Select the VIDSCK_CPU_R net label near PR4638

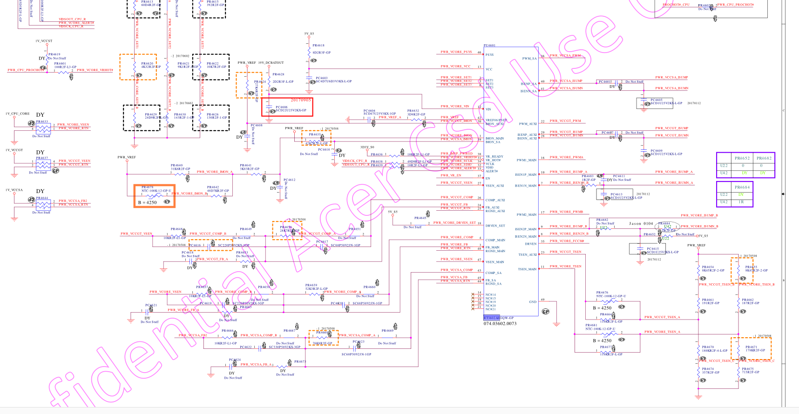click(355, 161)
